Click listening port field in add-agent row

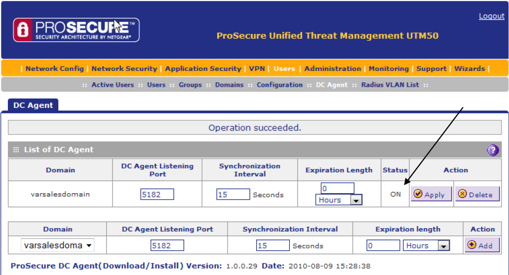pyautogui.click(x=167, y=245)
